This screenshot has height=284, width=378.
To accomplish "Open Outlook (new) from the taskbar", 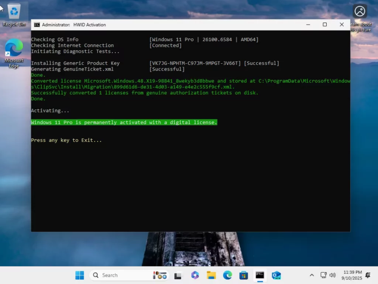I will [276, 275].
